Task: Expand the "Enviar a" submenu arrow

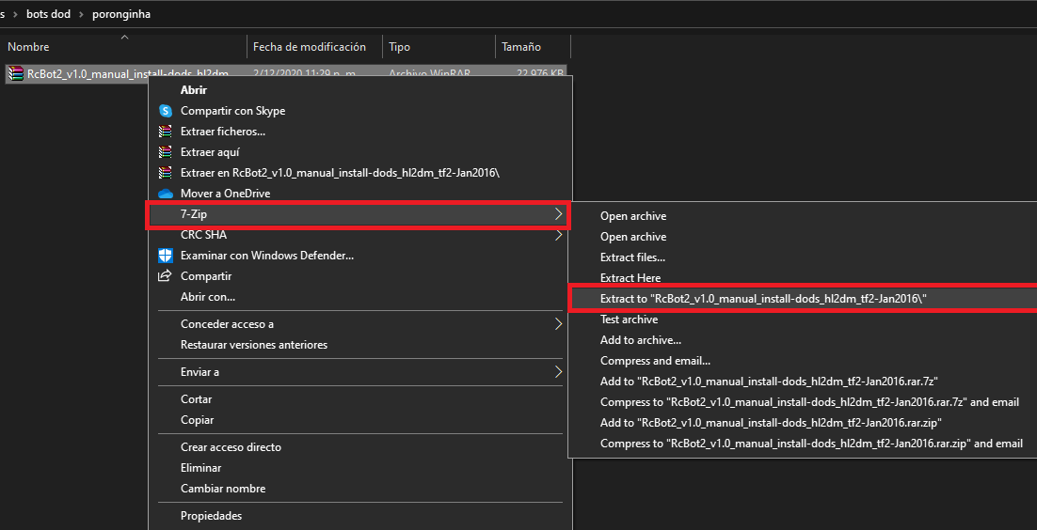Action: tap(558, 372)
